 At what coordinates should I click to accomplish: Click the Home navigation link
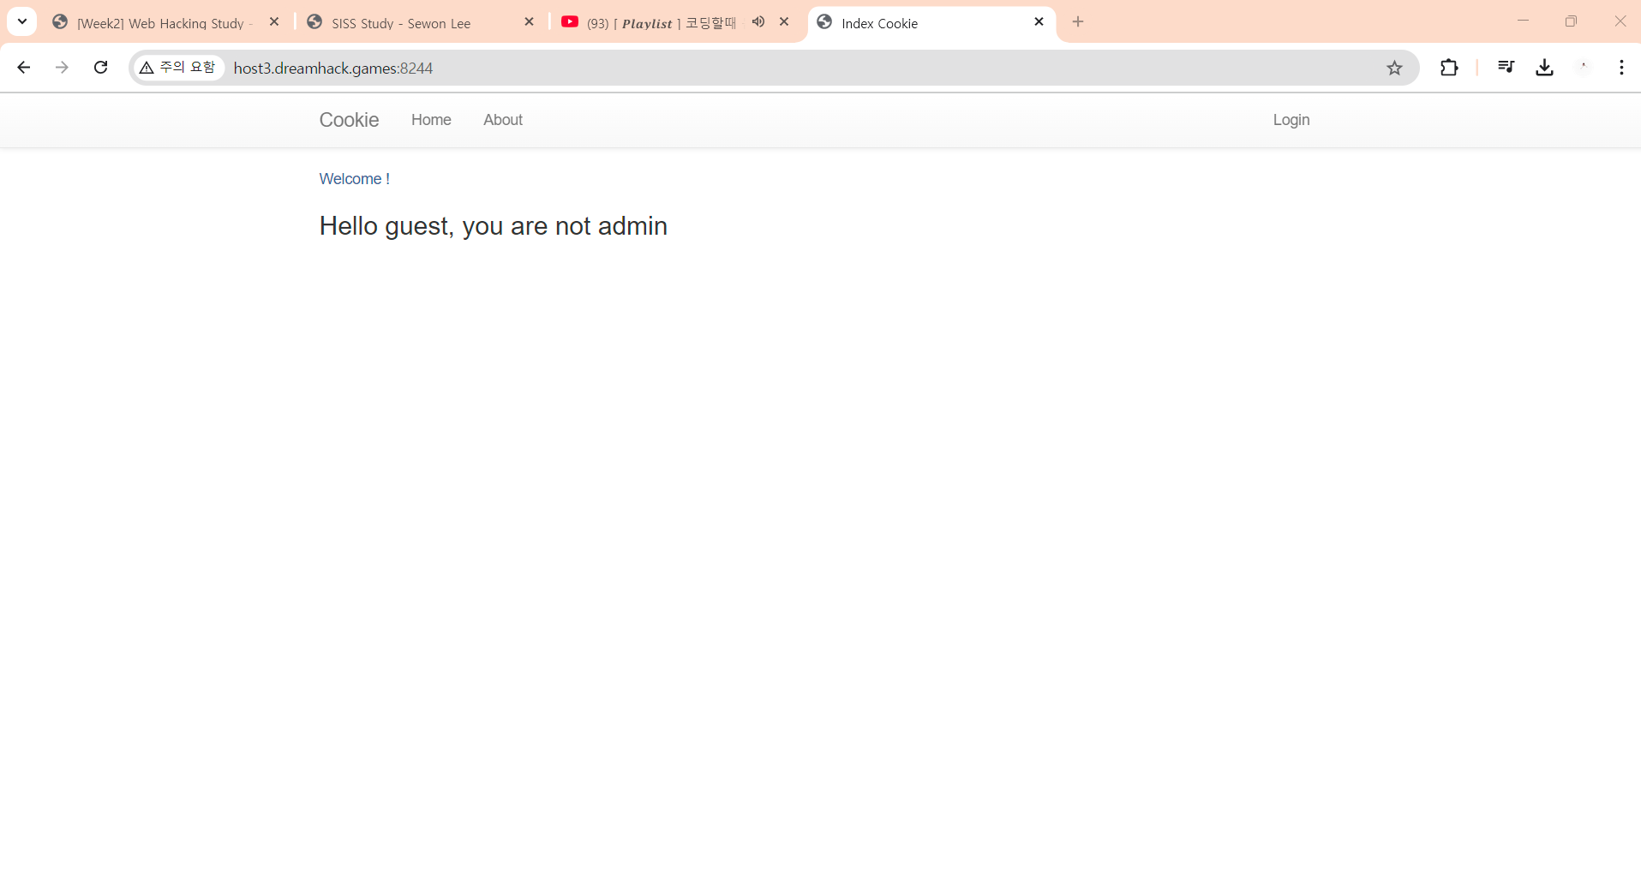[431, 120]
